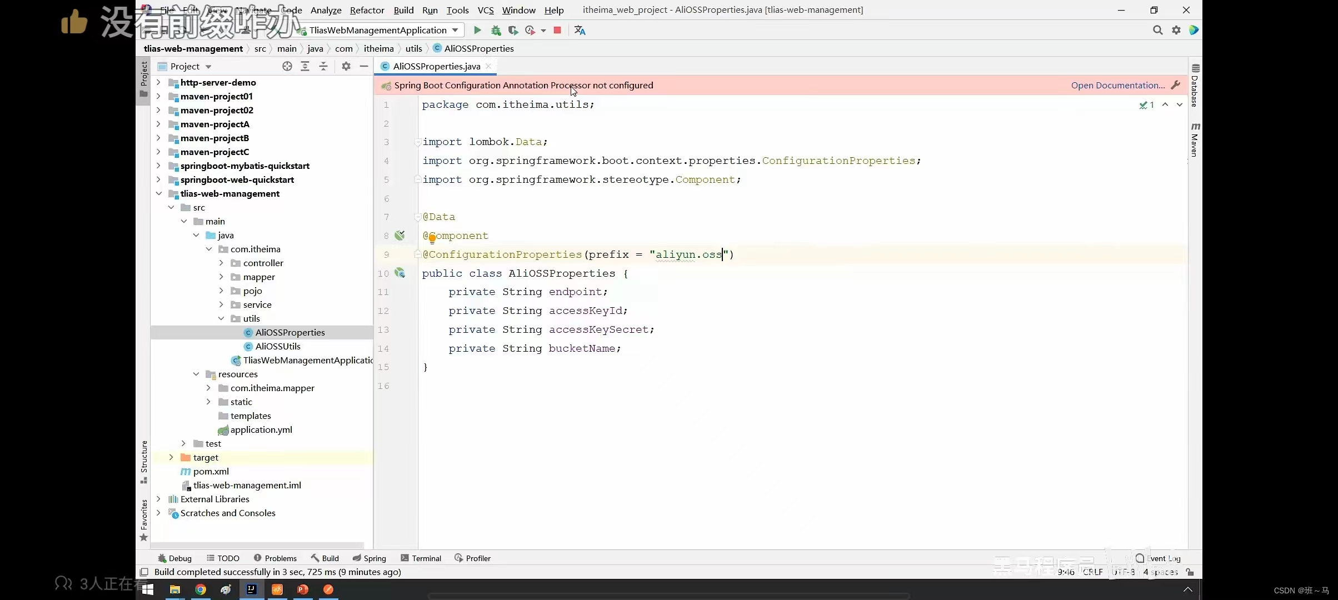Click the Search Everywhere magnifier icon
This screenshot has width=1338, height=600.
(1157, 31)
